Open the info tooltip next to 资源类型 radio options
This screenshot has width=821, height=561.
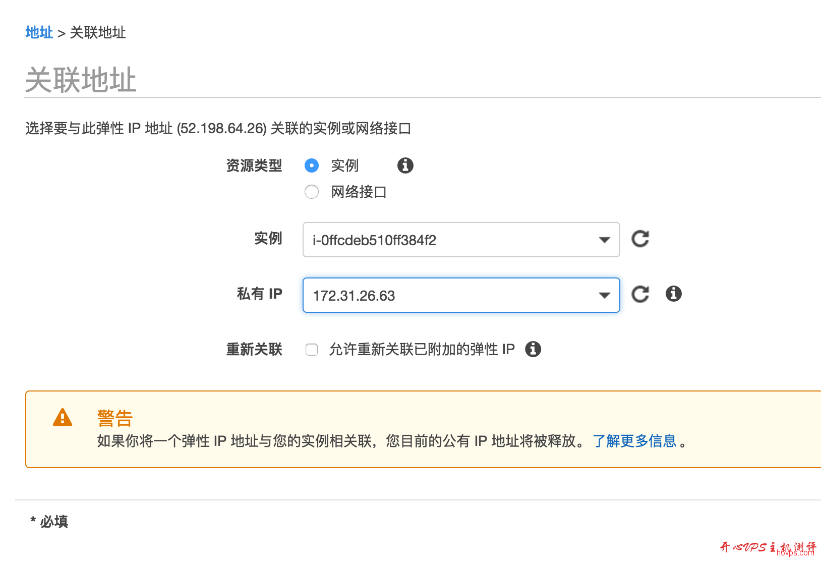pyautogui.click(x=405, y=165)
